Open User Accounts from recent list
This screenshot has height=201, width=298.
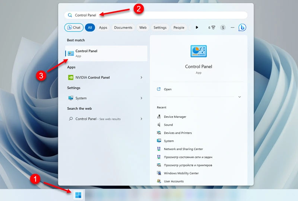(174, 181)
